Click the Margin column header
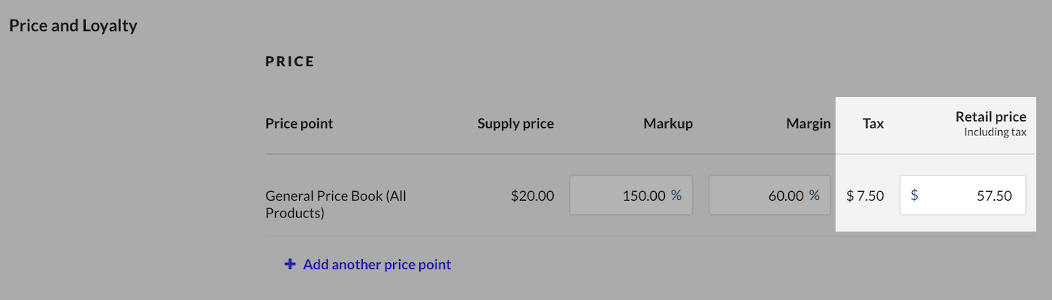 [x=809, y=123]
